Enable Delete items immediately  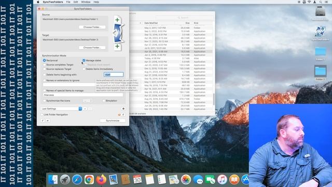(x=84, y=69)
